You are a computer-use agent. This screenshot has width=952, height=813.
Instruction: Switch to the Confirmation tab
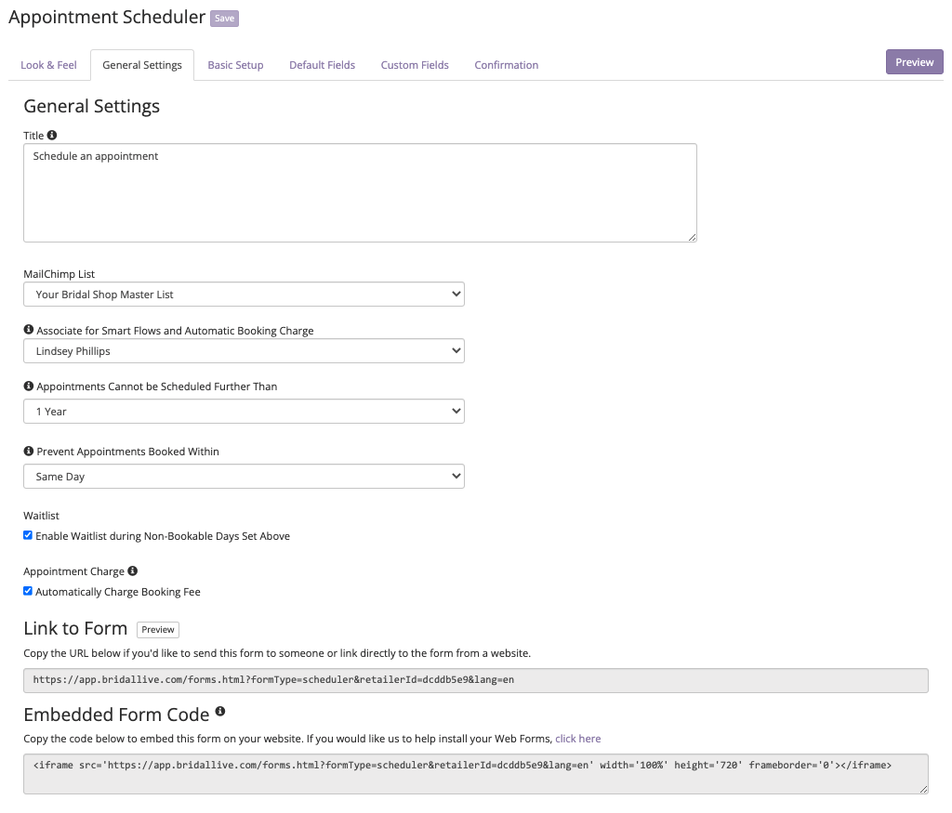507,65
